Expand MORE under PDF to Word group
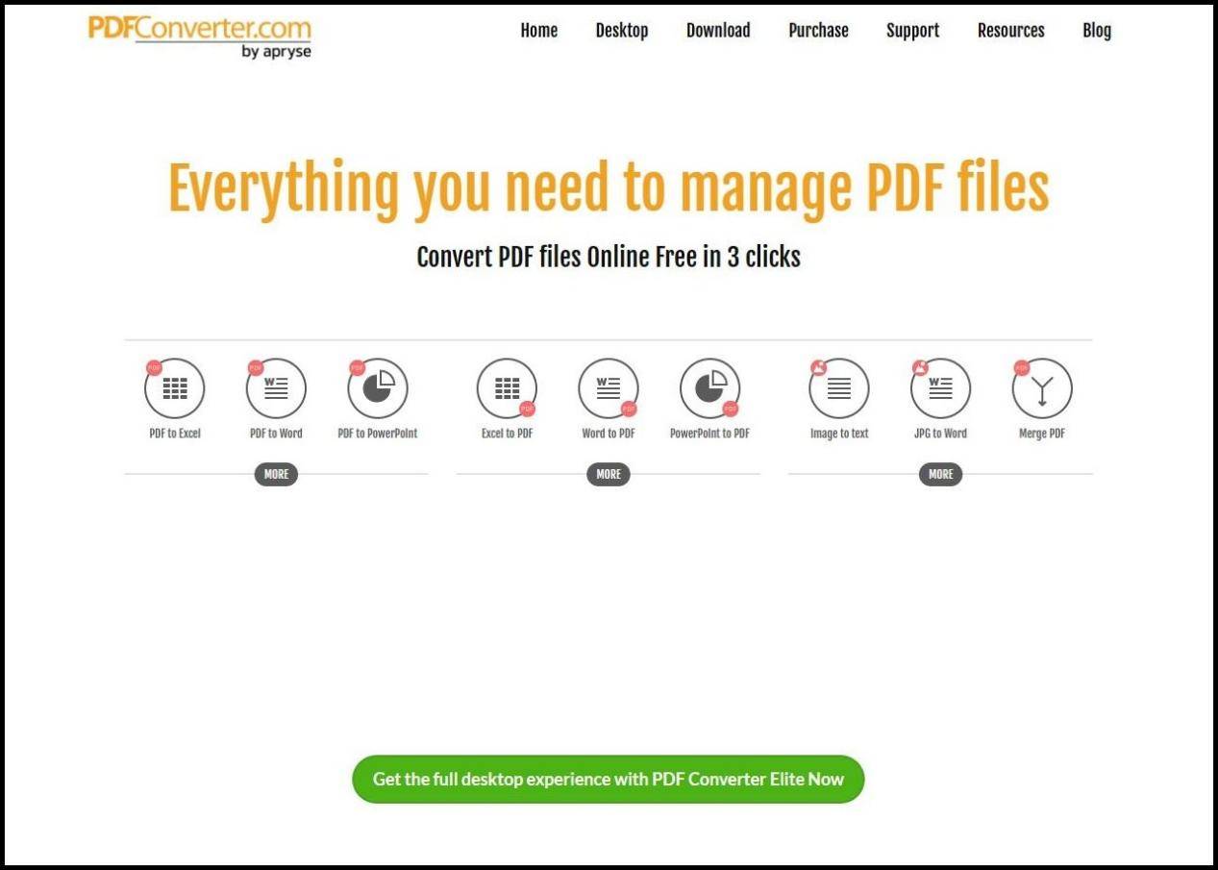Image resolution: width=1218 pixels, height=870 pixels. (x=276, y=474)
